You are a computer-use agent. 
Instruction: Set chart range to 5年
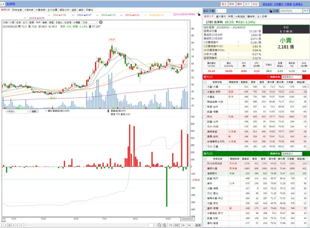189,225
